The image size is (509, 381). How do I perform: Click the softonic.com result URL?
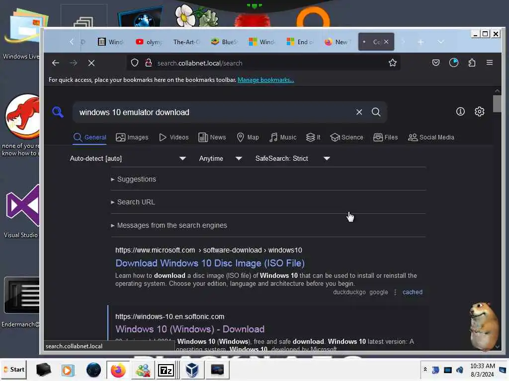coord(170,317)
